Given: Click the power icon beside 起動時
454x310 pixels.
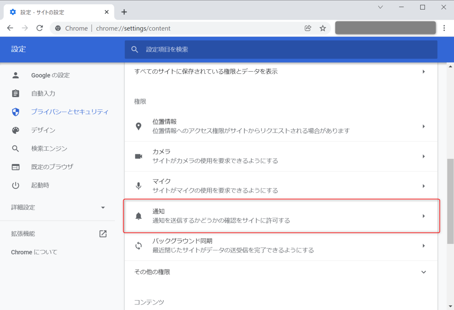Looking at the screenshot, I should (16, 185).
